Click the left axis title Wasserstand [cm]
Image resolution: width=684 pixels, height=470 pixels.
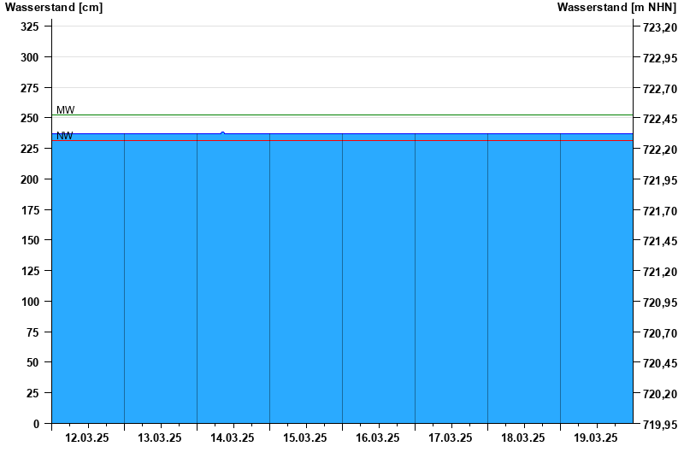pos(54,8)
